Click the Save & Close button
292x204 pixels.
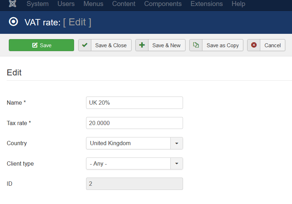105,45
